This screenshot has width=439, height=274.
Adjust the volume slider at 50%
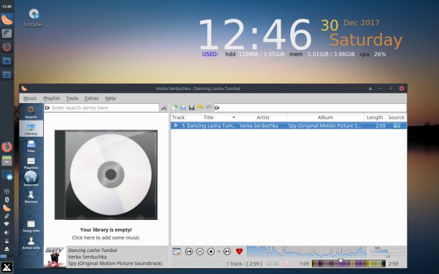pyautogui.click(x=388, y=252)
